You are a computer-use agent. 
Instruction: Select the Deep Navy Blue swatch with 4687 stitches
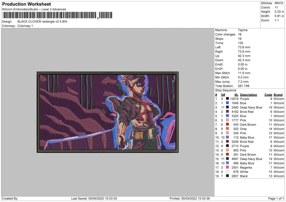(x=227, y=159)
